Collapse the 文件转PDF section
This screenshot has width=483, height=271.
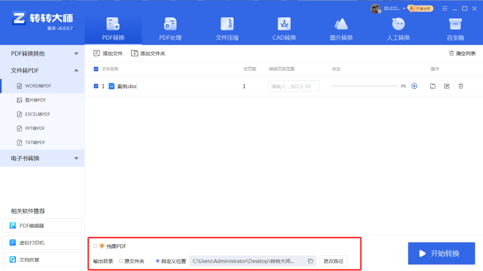[42, 70]
